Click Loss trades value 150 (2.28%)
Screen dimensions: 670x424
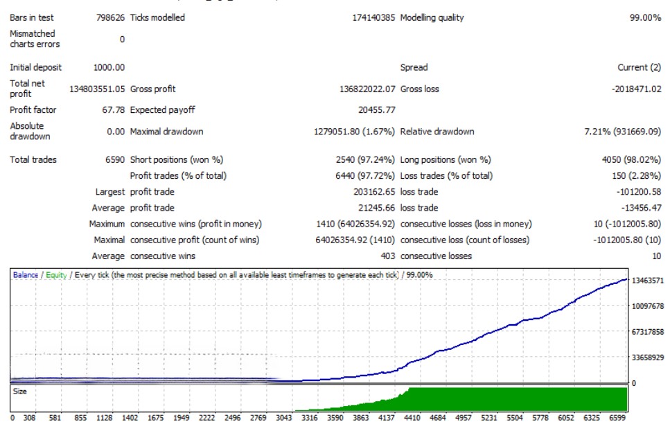(637, 176)
